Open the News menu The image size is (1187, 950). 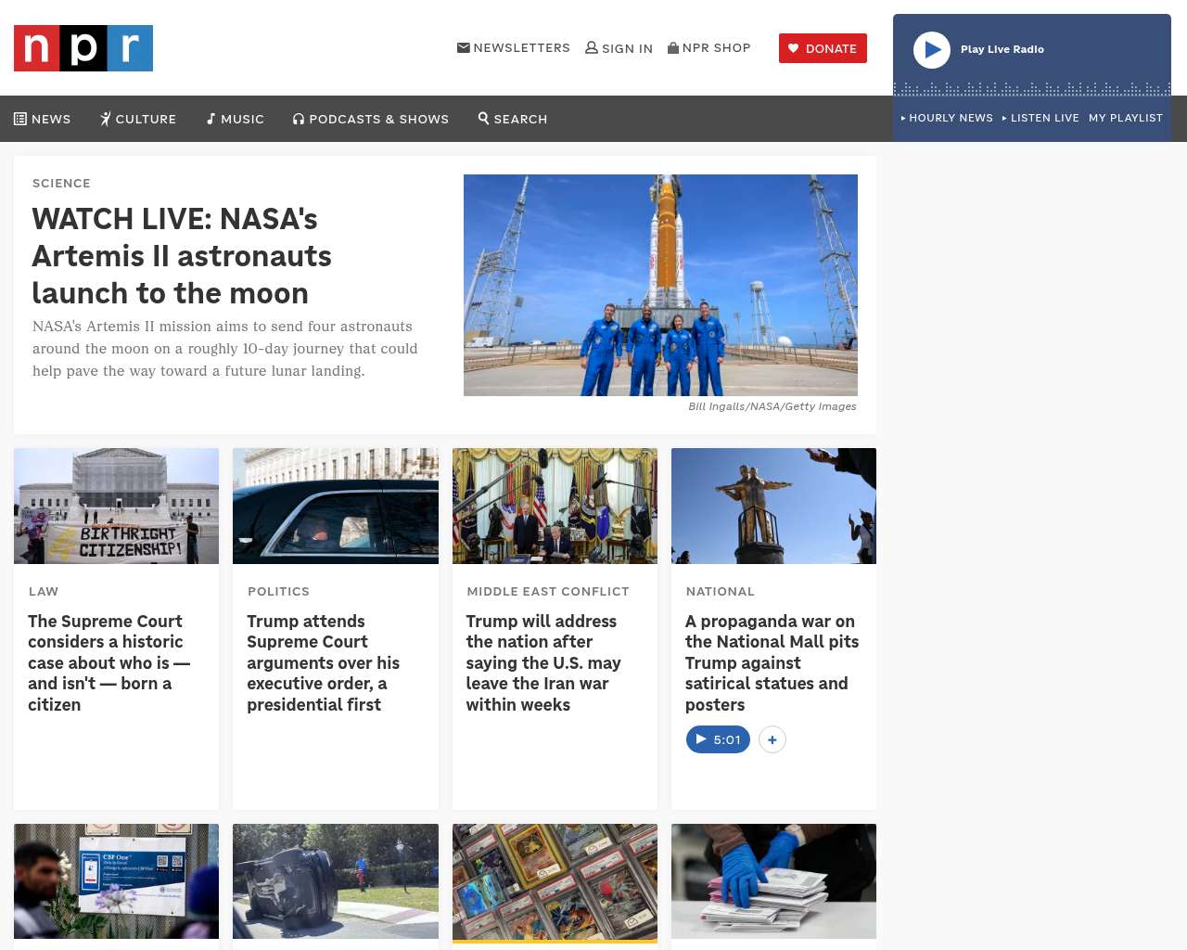[43, 119]
